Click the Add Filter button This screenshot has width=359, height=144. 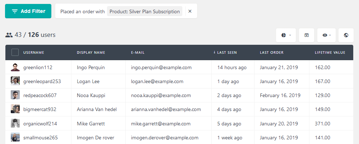click(x=28, y=11)
